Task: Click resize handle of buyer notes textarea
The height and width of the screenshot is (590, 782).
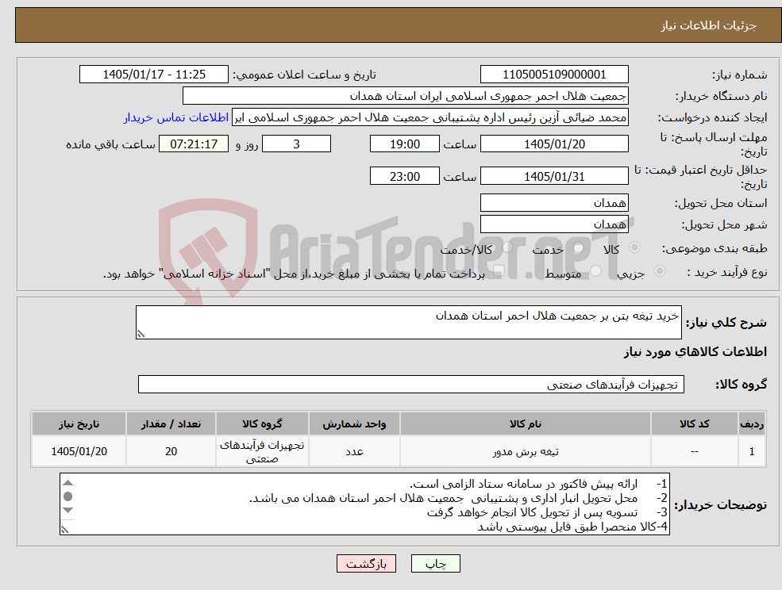Action: [64, 530]
